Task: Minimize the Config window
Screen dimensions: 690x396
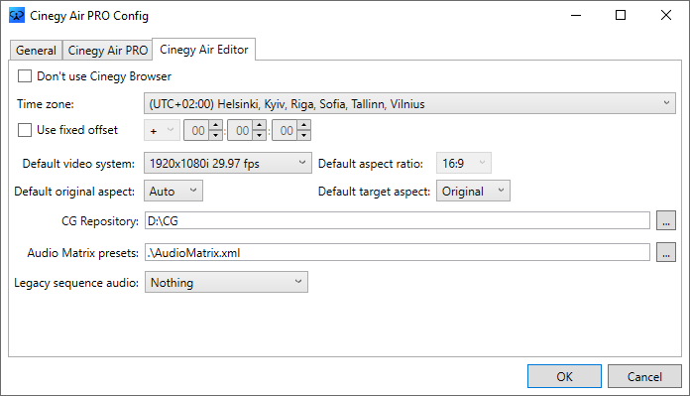Action: tap(576, 16)
